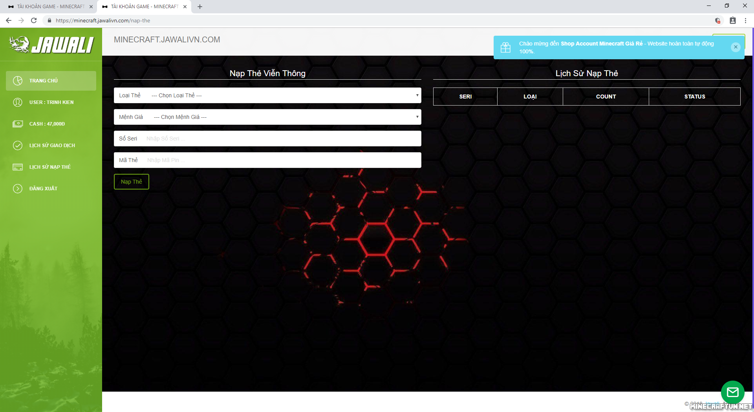Open the browser profile icon
The width and height of the screenshot is (754, 412).
pyautogui.click(x=733, y=20)
